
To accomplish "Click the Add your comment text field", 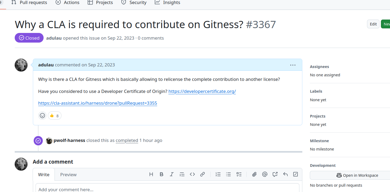I will click(167, 189).
